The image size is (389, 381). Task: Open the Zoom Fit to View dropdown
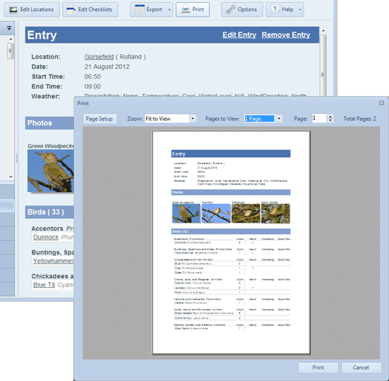[193, 118]
